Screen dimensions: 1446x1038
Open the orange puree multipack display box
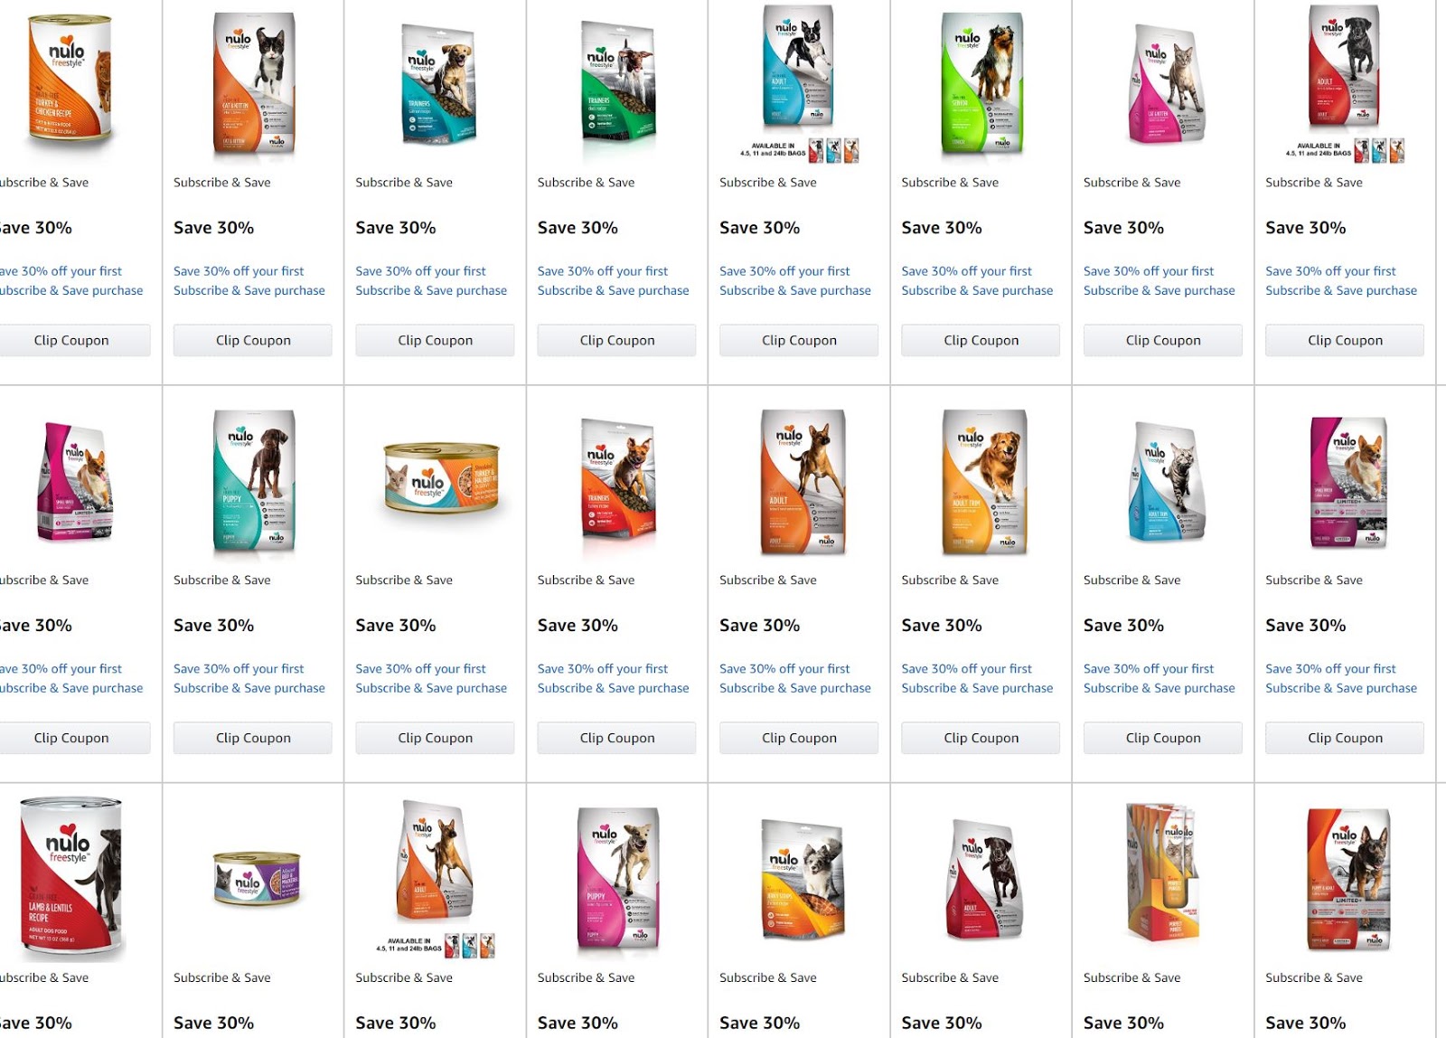click(1161, 873)
